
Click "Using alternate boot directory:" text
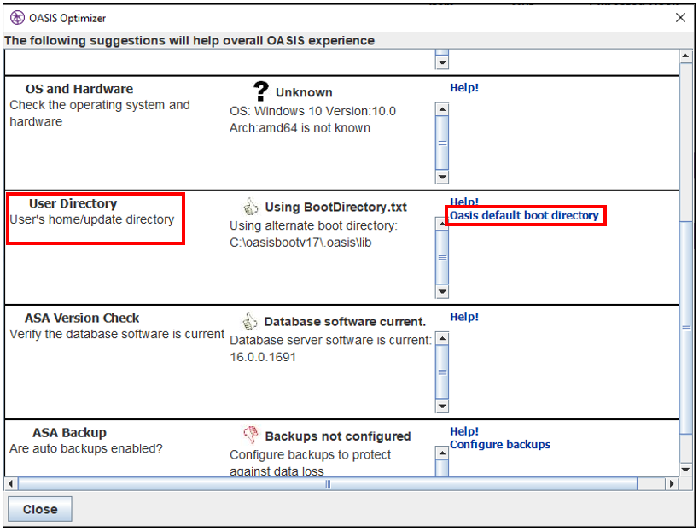click(x=313, y=225)
